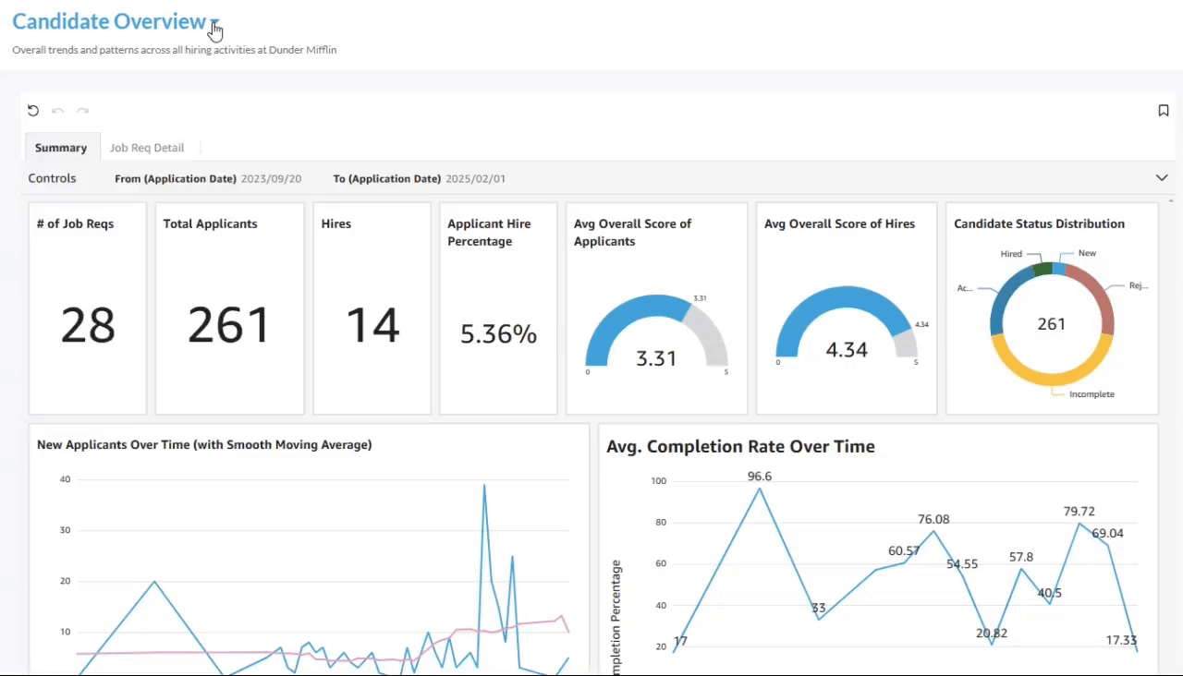Open the To (Application Date) control
Screen dimensions: 1183x676
tap(420, 179)
